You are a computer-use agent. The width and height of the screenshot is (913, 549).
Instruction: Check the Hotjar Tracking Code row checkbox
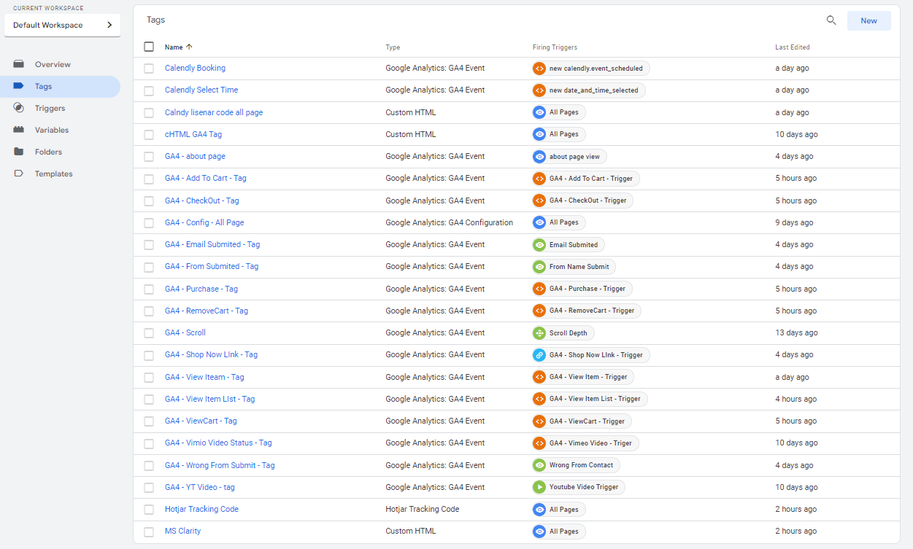coord(149,510)
